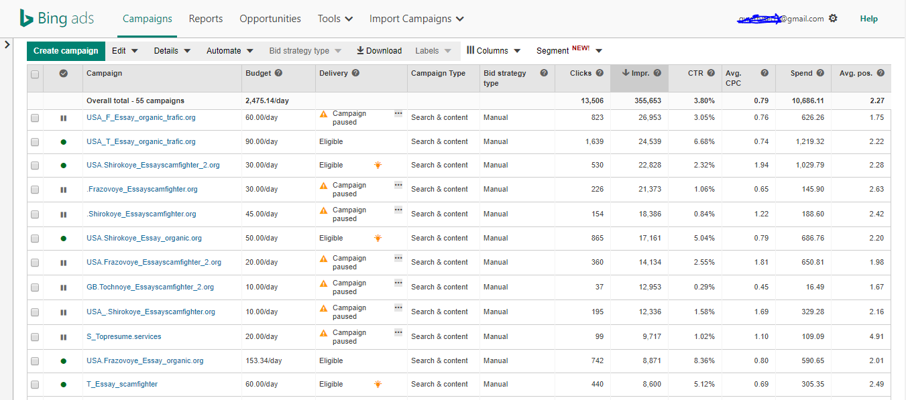Select checkbox for USA_F_Essay_organic_trafic.org
906x400 pixels.
(x=35, y=118)
